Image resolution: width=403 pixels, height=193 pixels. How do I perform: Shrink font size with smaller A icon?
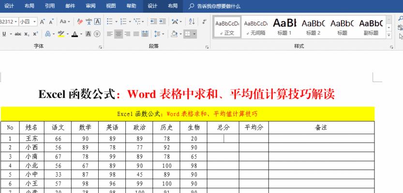click(x=51, y=22)
